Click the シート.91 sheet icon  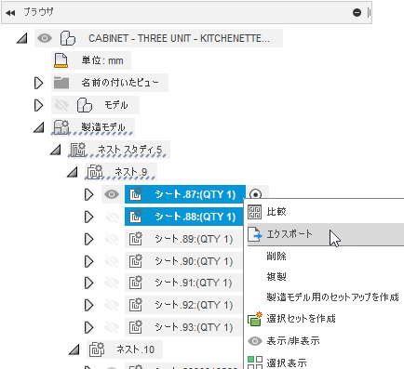tap(135, 283)
